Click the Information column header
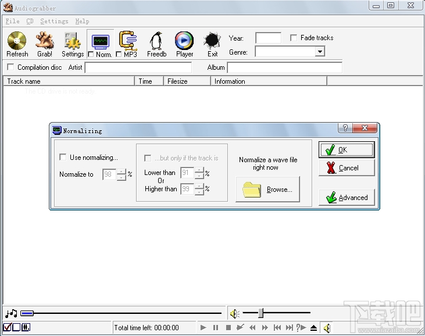425x336 pixels. [269, 81]
